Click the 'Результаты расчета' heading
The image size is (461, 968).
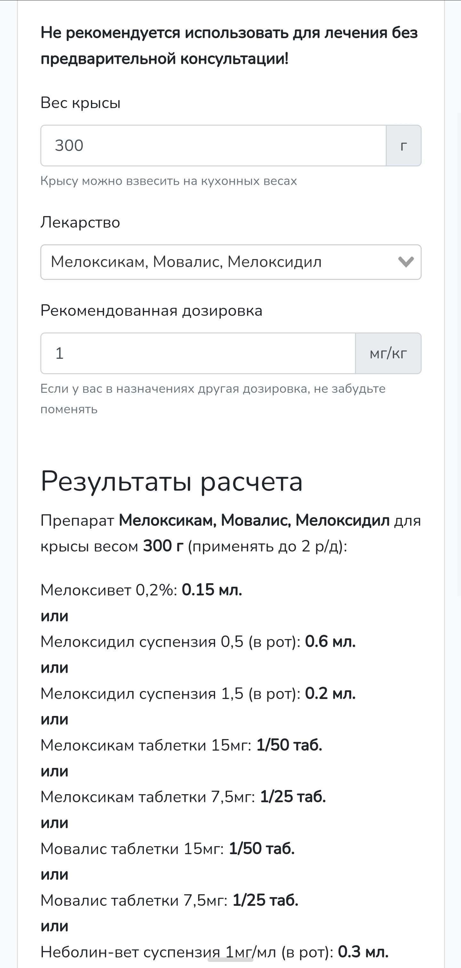(171, 481)
